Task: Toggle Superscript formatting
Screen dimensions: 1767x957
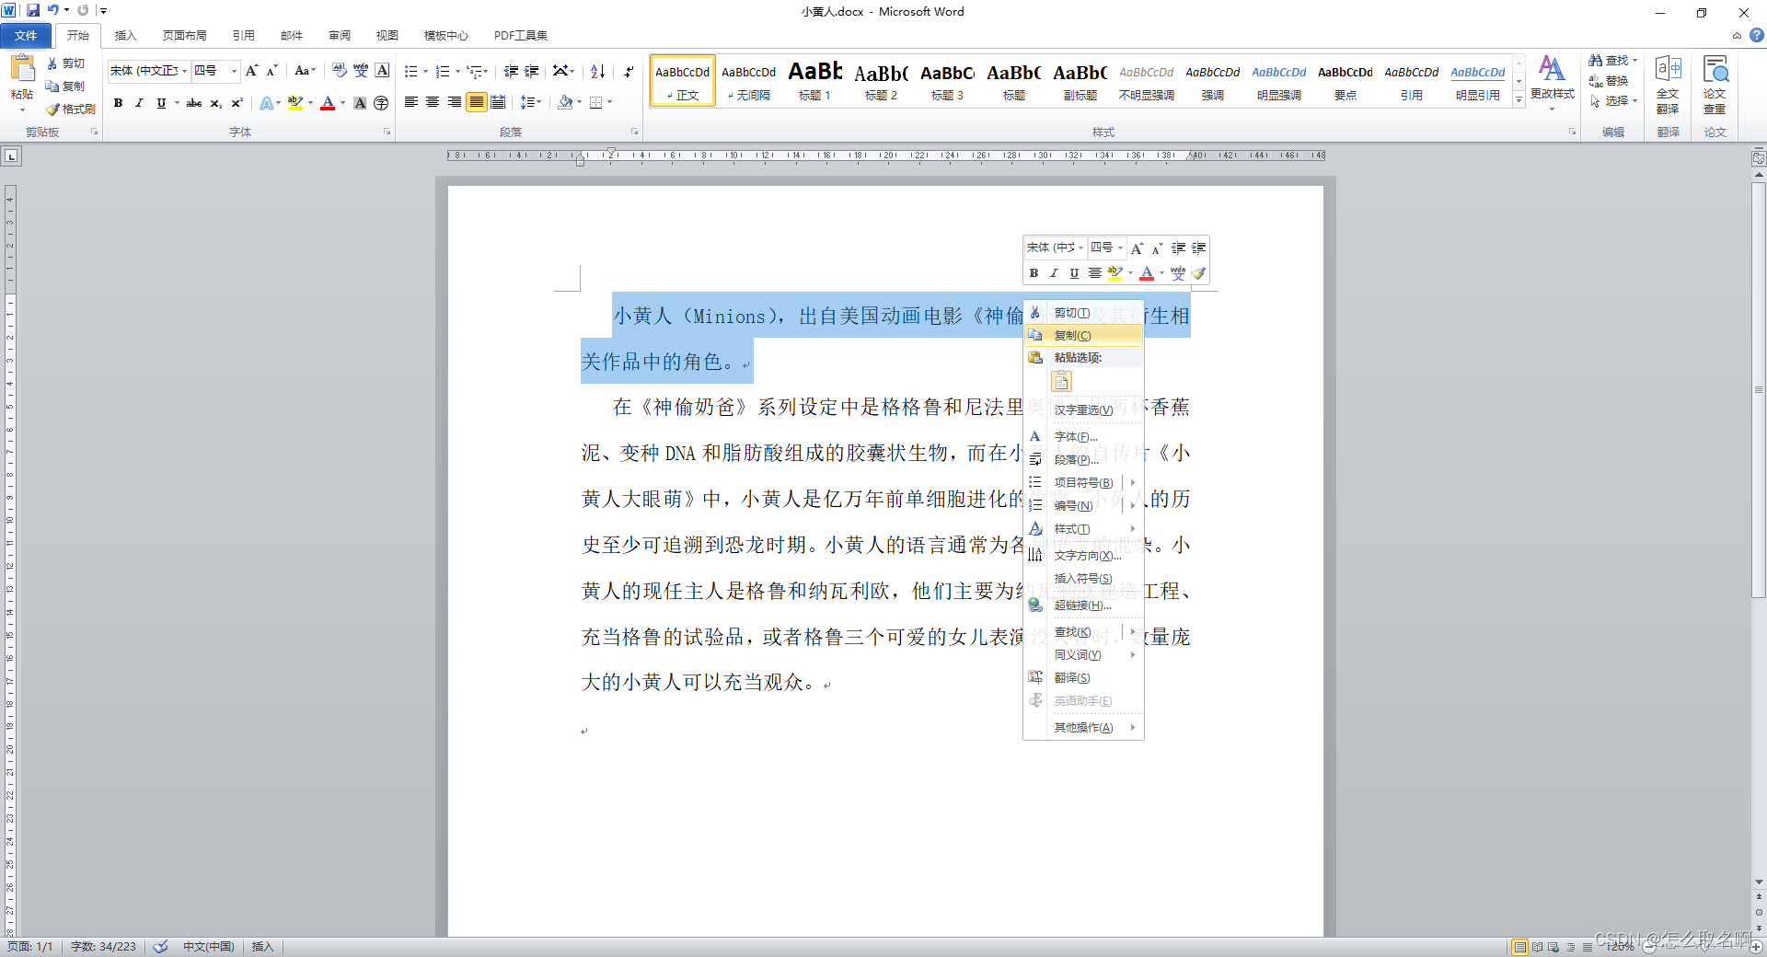Action: pyautogui.click(x=237, y=103)
